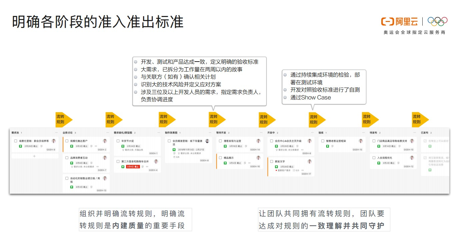
Task: Click the green priority icon on 群发文字 card
Action: pos(277,167)
